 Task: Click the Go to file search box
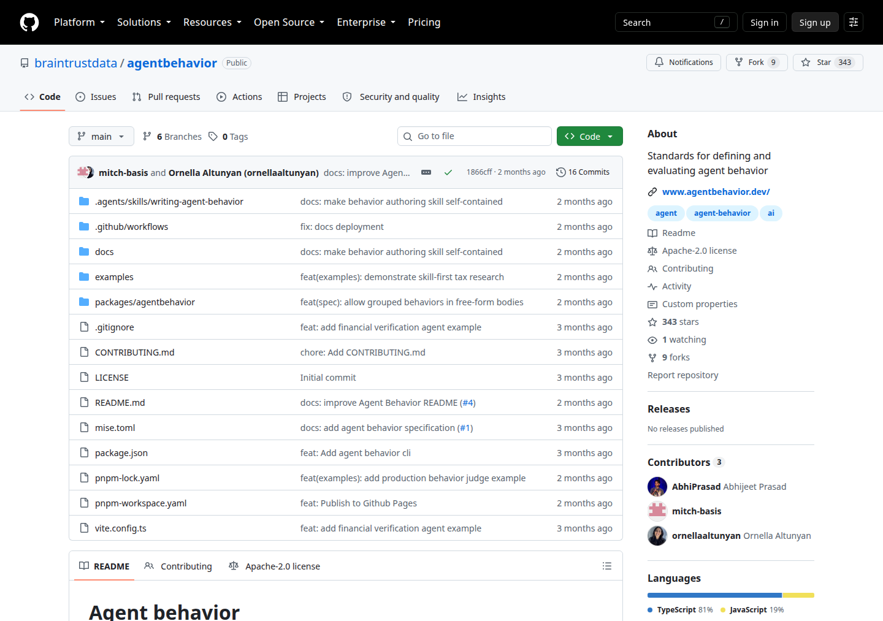pyautogui.click(x=475, y=136)
